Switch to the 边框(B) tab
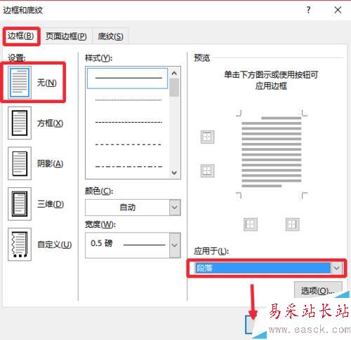 tap(21, 36)
